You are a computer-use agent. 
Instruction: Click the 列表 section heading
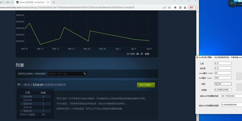pos(20,65)
